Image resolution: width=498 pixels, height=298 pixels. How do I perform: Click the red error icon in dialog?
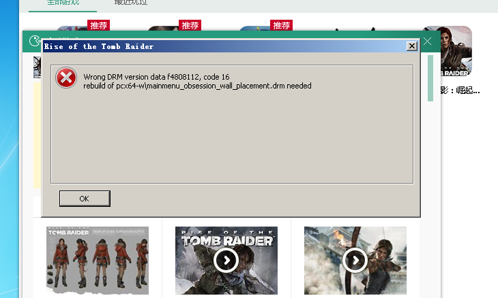coord(66,78)
